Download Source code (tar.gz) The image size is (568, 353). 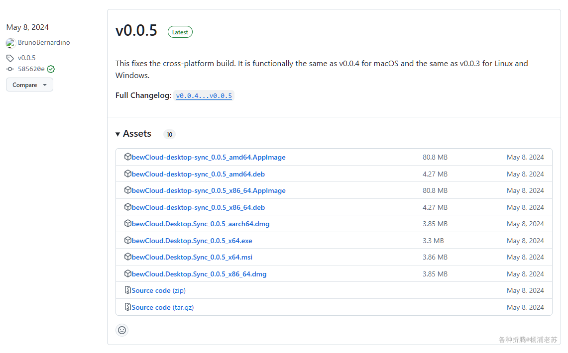point(163,307)
